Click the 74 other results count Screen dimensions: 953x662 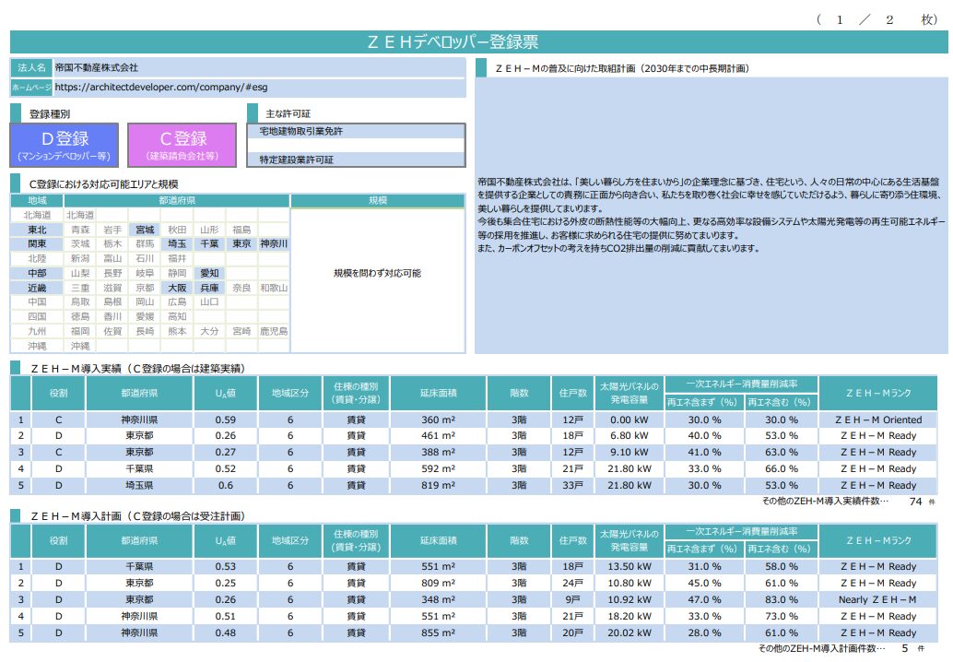click(915, 502)
